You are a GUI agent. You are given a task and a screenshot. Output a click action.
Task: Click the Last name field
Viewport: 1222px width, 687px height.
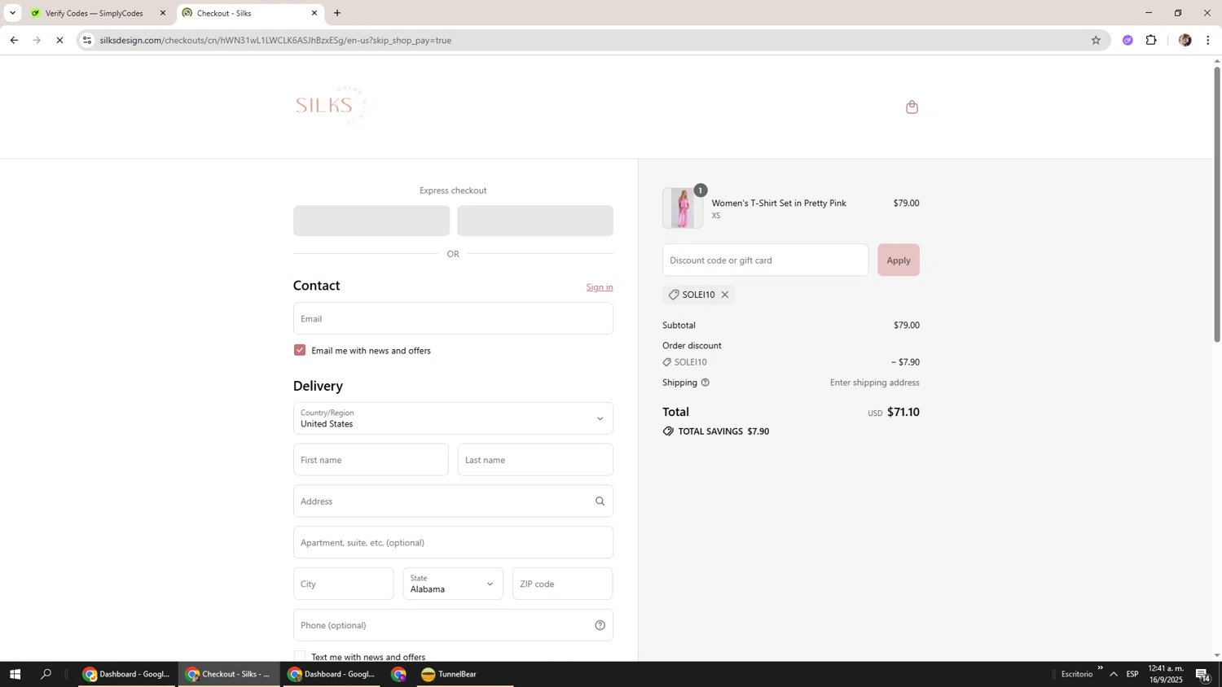click(x=535, y=460)
